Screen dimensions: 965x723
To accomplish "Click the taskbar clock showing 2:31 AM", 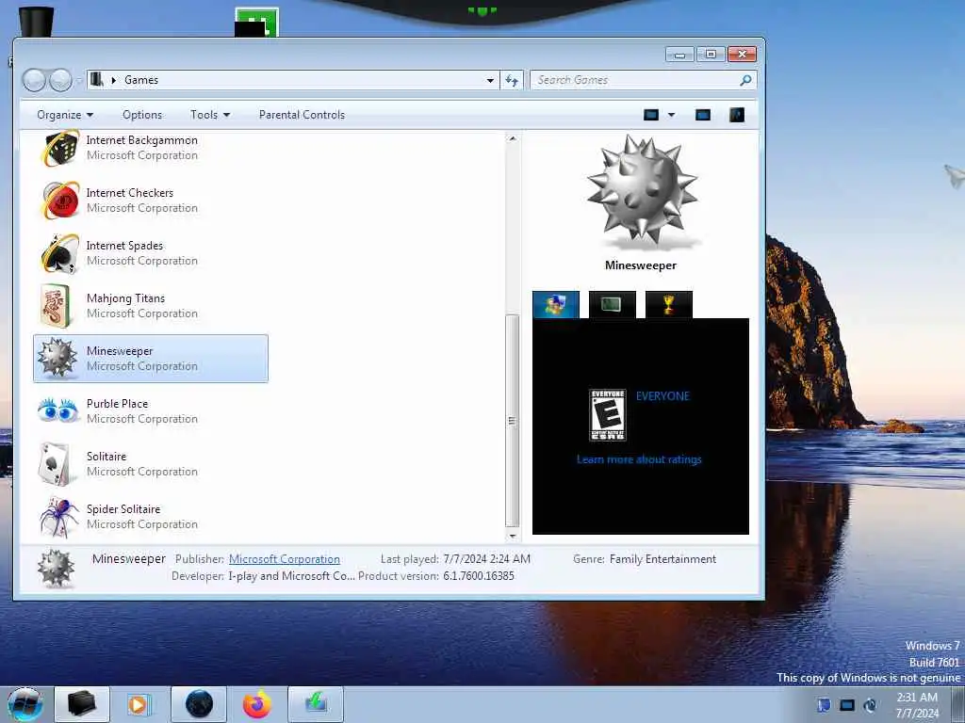I will [917, 704].
